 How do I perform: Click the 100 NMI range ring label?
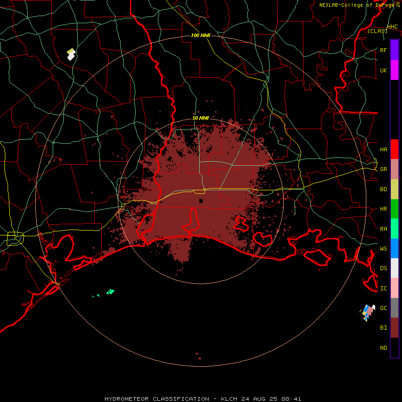pos(201,35)
